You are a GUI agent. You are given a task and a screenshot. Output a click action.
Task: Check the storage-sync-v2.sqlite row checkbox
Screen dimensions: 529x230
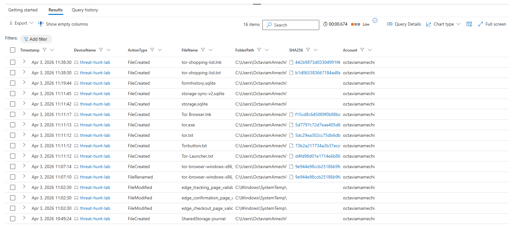[x=13, y=94]
